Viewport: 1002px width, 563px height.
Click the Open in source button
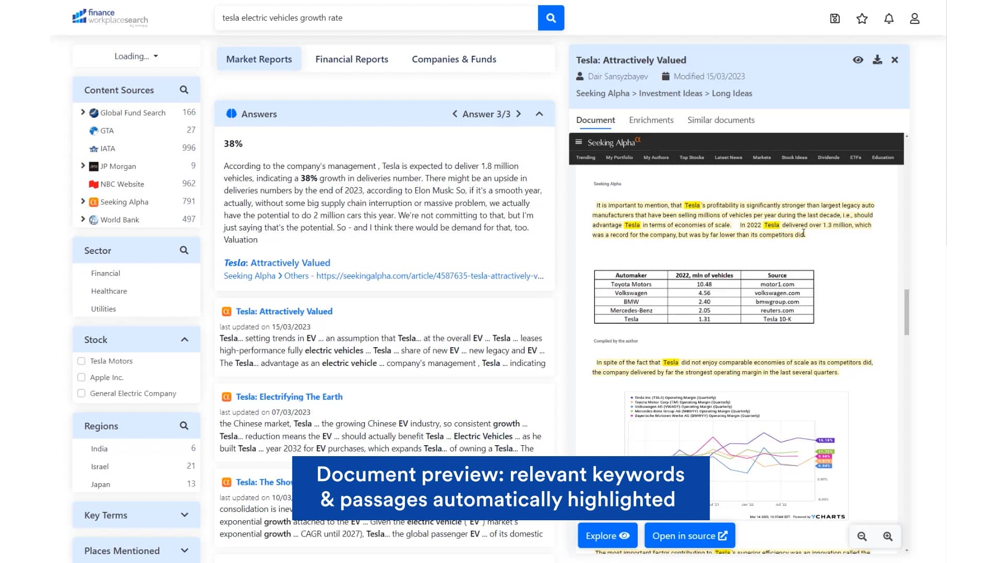point(689,535)
